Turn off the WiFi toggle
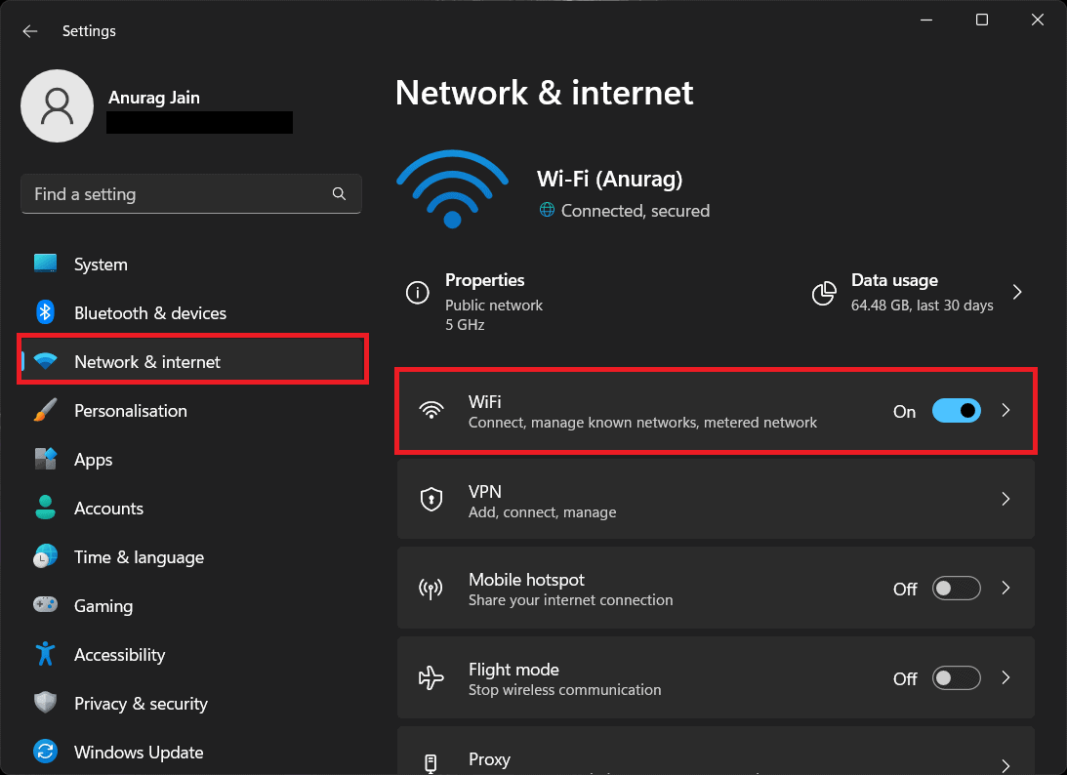The width and height of the screenshot is (1067, 775). [x=956, y=411]
